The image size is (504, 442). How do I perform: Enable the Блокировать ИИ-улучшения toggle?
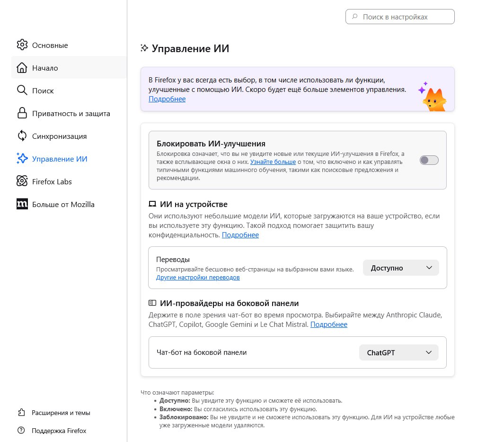[x=429, y=160]
